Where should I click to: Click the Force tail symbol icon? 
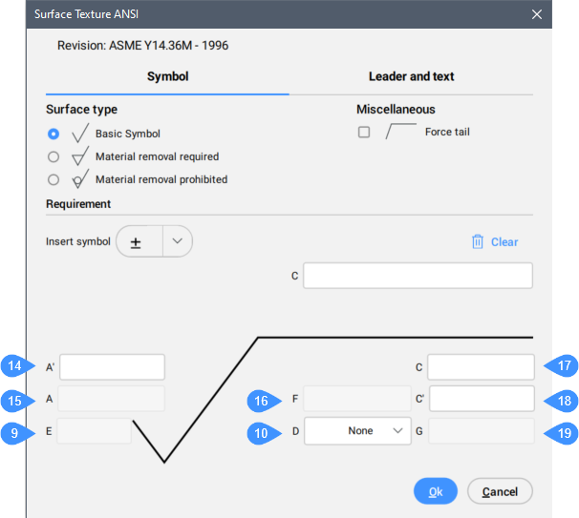pos(399,133)
